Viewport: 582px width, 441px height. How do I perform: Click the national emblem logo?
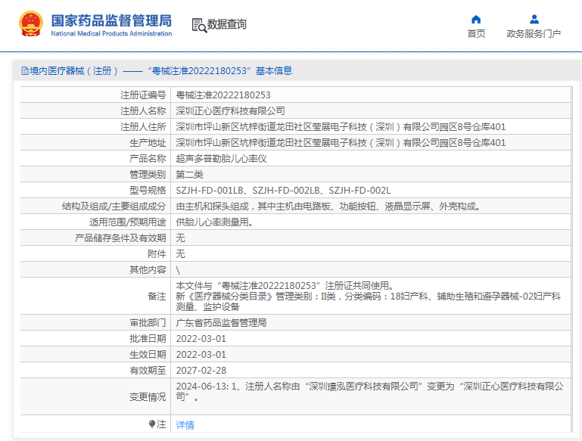click(x=31, y=23)
